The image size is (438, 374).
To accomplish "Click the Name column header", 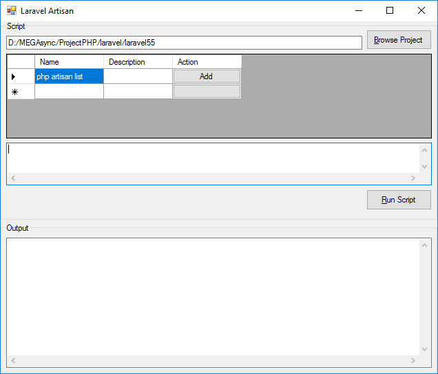I will [x=69, y=62].
